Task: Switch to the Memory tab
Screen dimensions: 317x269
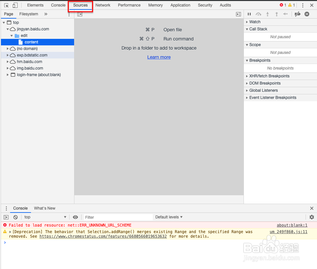Action: pyautogui.click(x=155, y=5)
